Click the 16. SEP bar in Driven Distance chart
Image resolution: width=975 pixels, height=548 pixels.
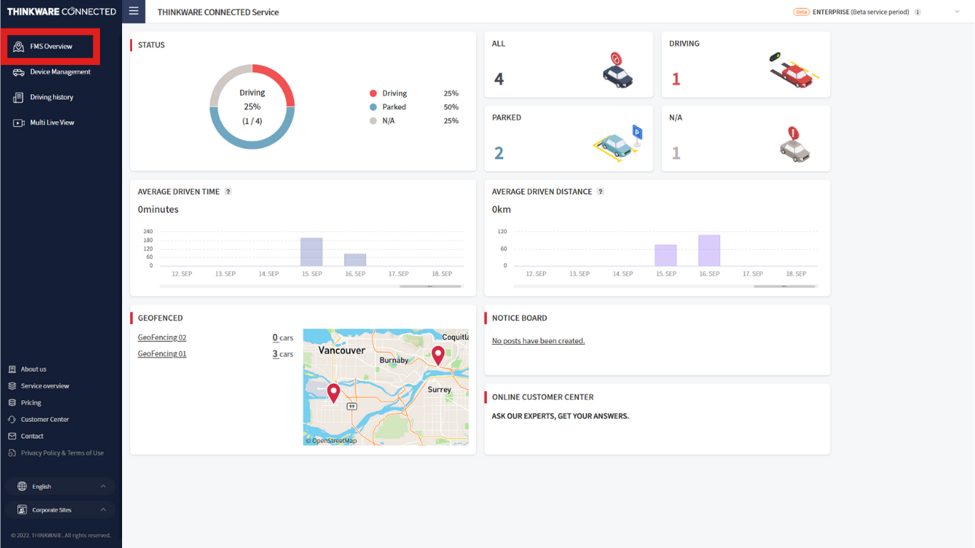pos(709,250)
